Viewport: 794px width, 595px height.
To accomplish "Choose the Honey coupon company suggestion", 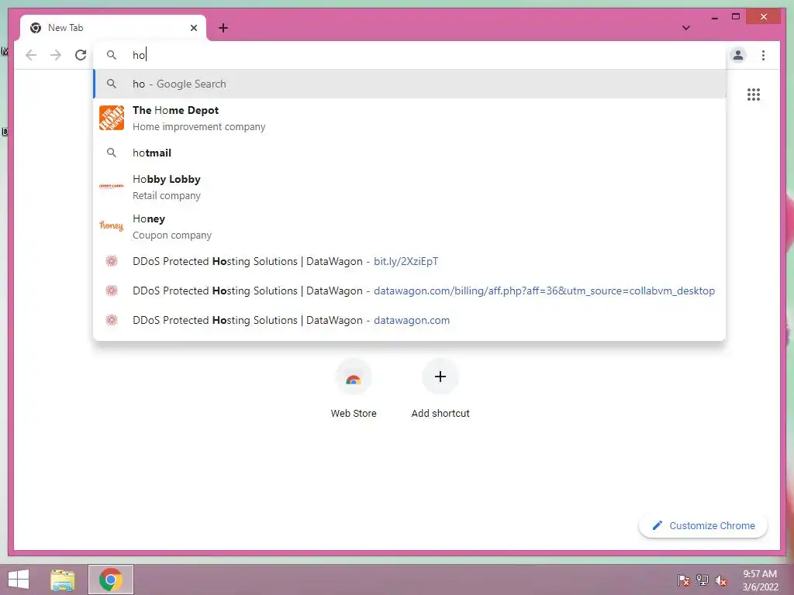I will click(x=409, y=227).
